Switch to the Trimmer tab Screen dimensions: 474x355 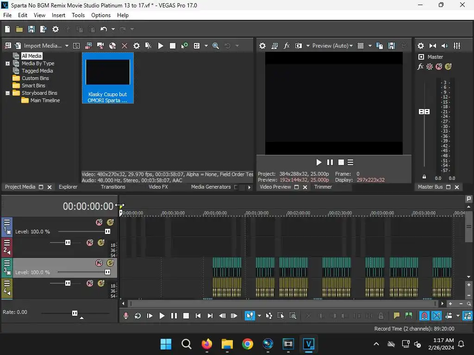323,187
